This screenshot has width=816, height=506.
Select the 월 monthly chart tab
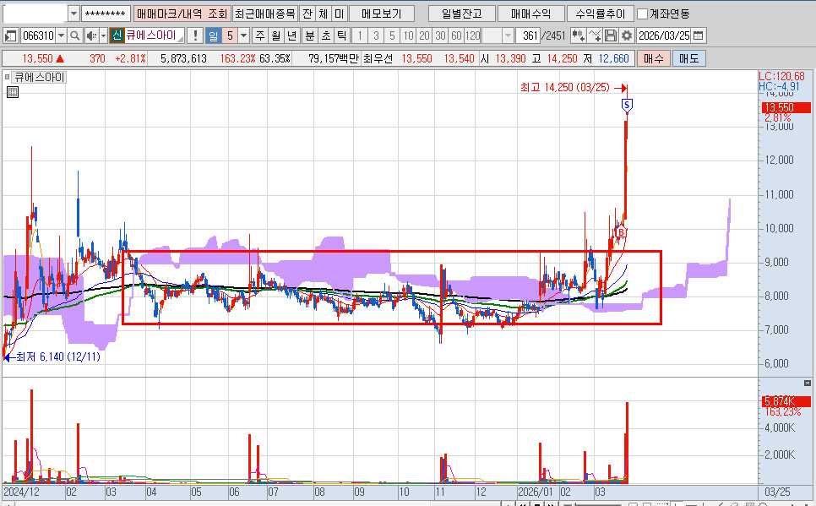coord(275,35)
